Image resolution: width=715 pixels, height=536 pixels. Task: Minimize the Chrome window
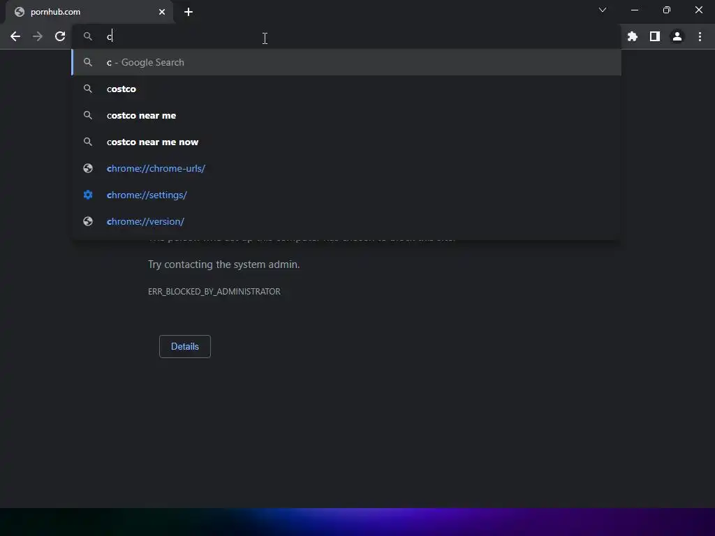(x=634, y=10)
